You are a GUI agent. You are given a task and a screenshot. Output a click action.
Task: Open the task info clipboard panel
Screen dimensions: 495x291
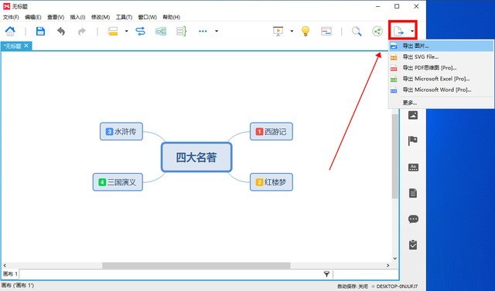(413, 245)
